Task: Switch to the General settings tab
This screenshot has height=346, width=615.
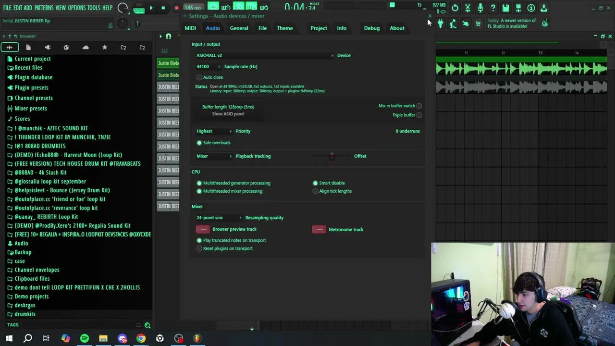Action: pyautogui.click(x=239, y=28)
